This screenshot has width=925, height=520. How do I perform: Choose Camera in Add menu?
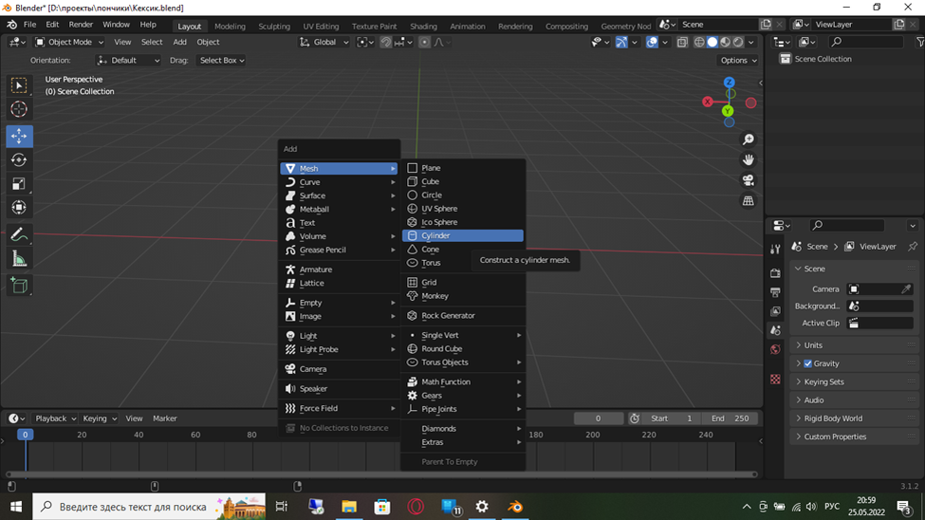(x=340, y=369)
